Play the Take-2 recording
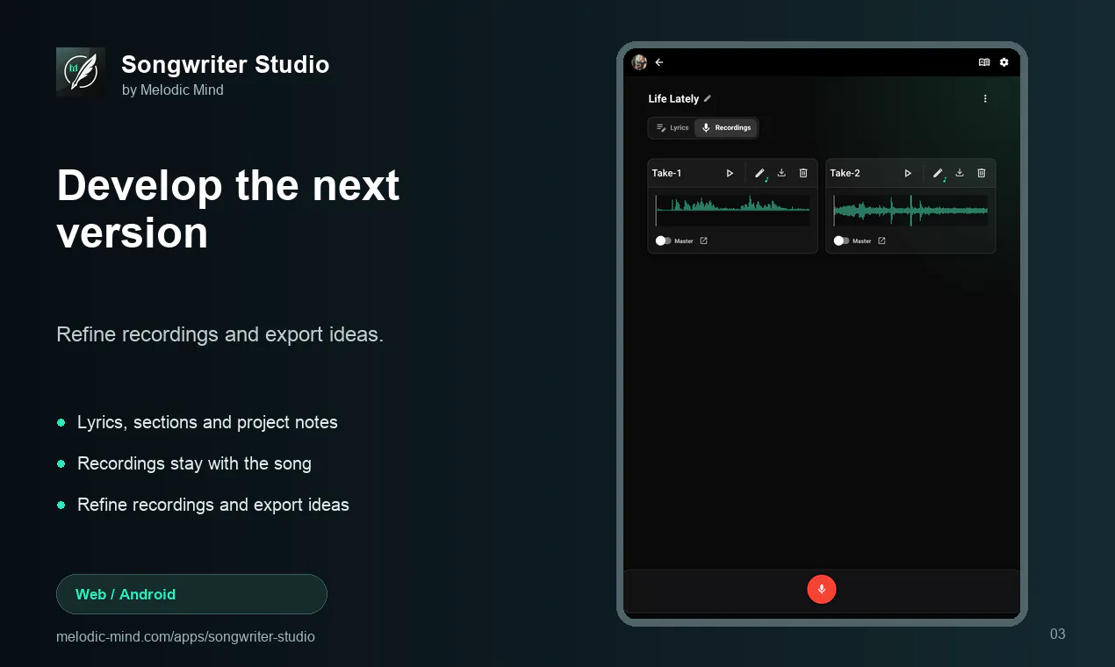1115x667 pixels. (908, 173)
